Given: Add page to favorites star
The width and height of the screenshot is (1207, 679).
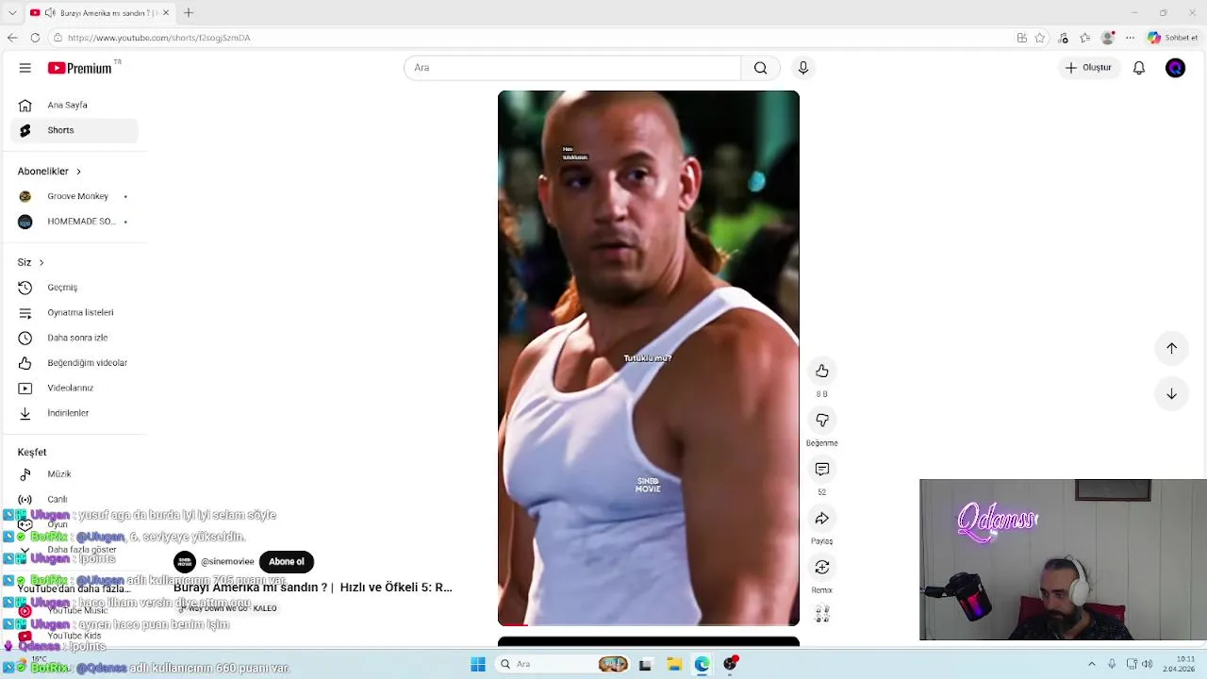Looking at the screenshot, I should (1040, 38).
